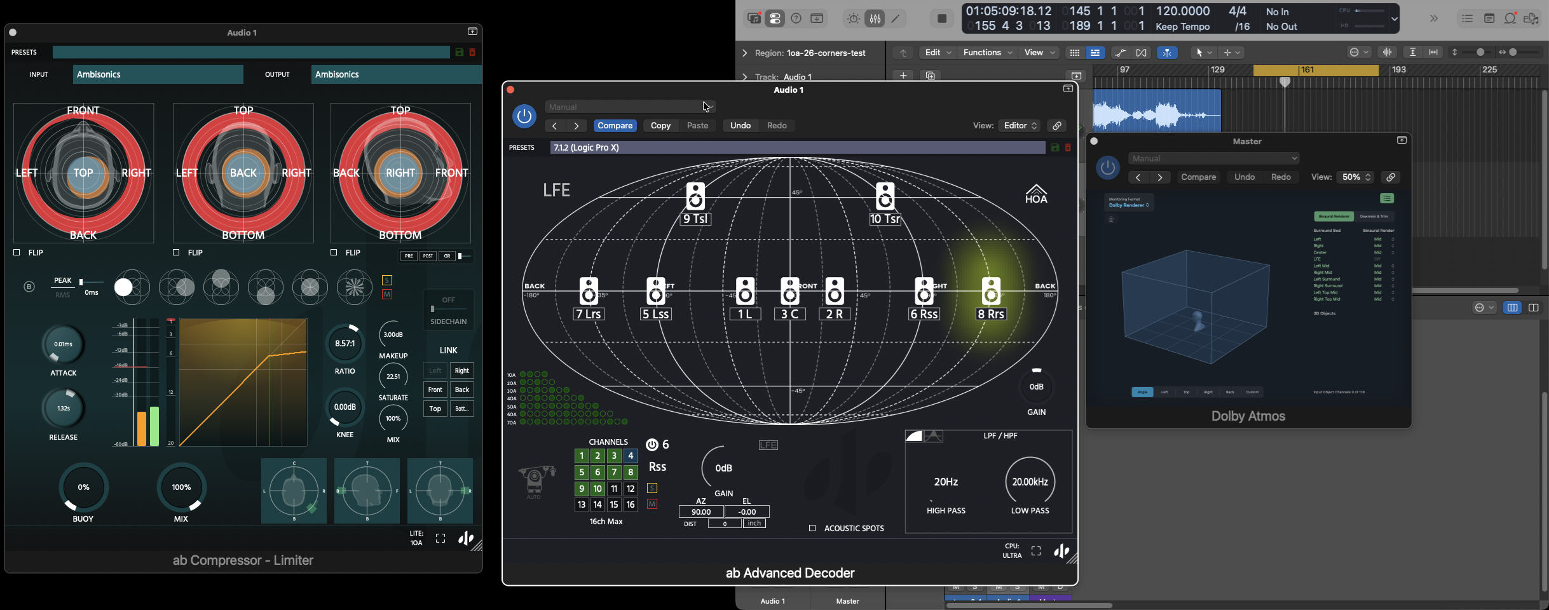Open the Note Pads icon in the Logic toolbar
Viewport: 1549px width, 610px height.
click(x=1489, y=18)
